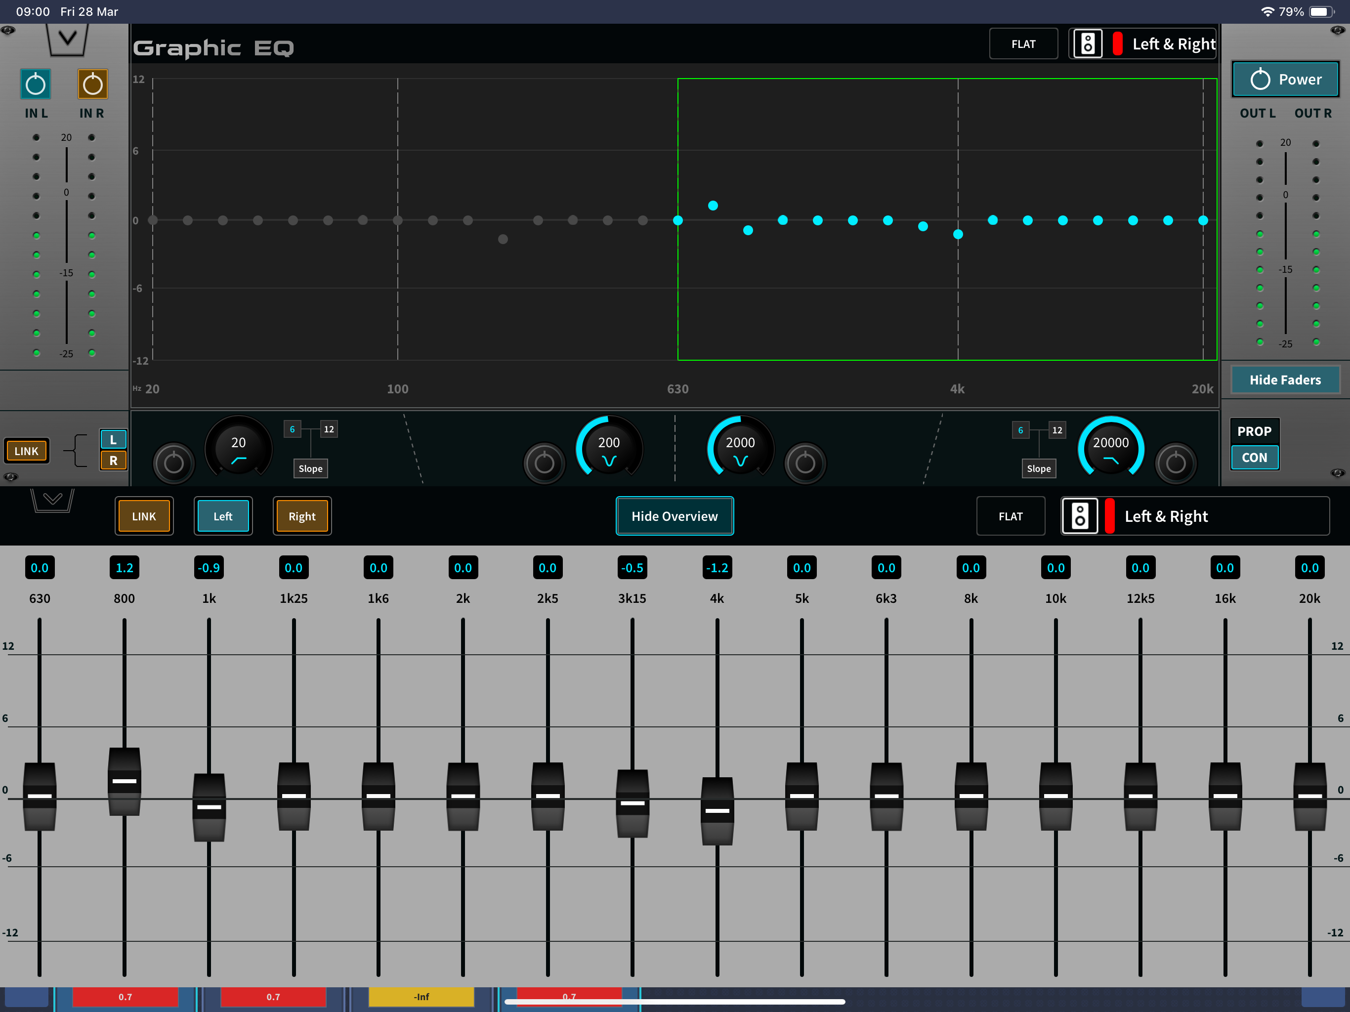The width and height of the screenshot is (1350, 1012).
Task: Click the 3k15 fader handle
Action: [x=633, y=803]
